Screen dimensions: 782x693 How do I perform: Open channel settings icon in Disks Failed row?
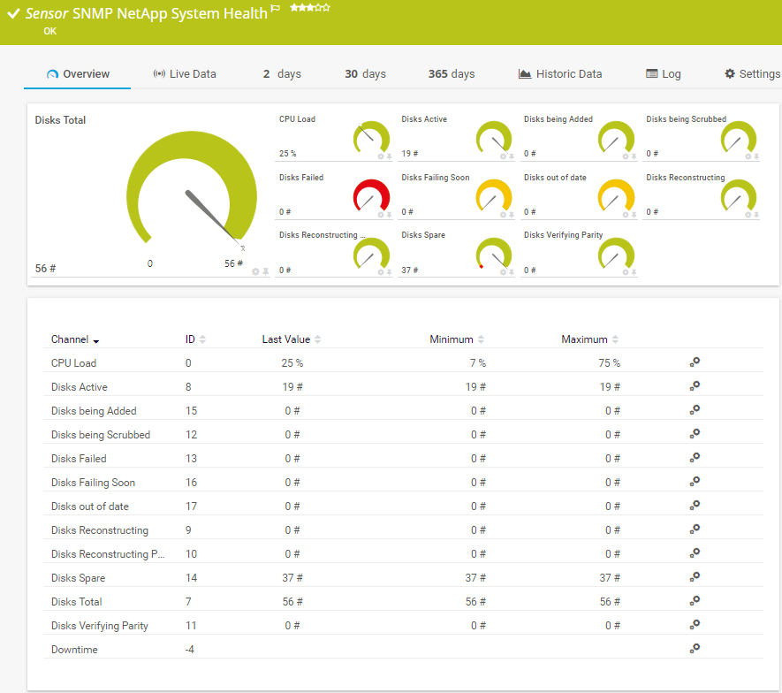[695, 458]
